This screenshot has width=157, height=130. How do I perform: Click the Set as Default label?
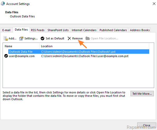click(55, 38)
